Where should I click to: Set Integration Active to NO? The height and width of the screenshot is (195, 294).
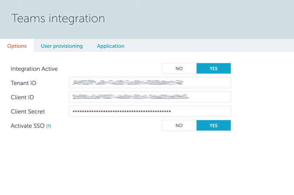point(179,69)
